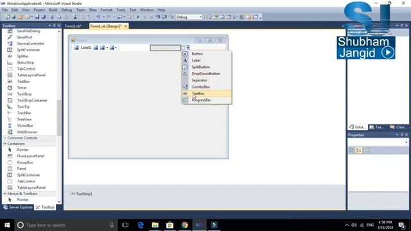Image resolution: width=411 pixels, height=231 pixels.
Task: Choose ProgressBar from the item list
Action: point(206,100)
